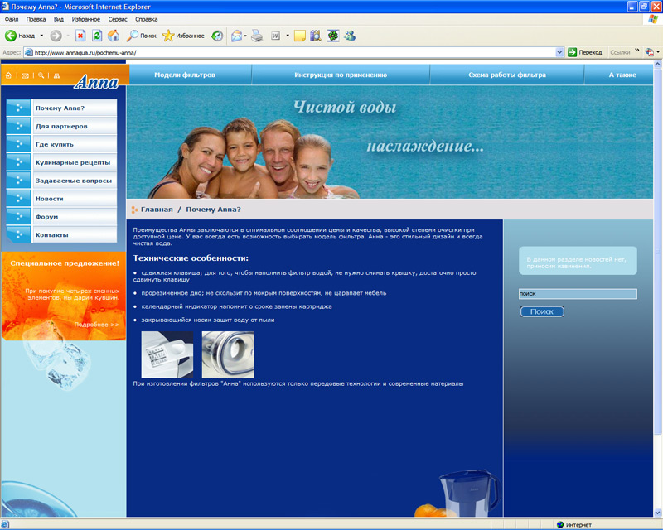Stop page loading with red X icon

tap(80, 36)
